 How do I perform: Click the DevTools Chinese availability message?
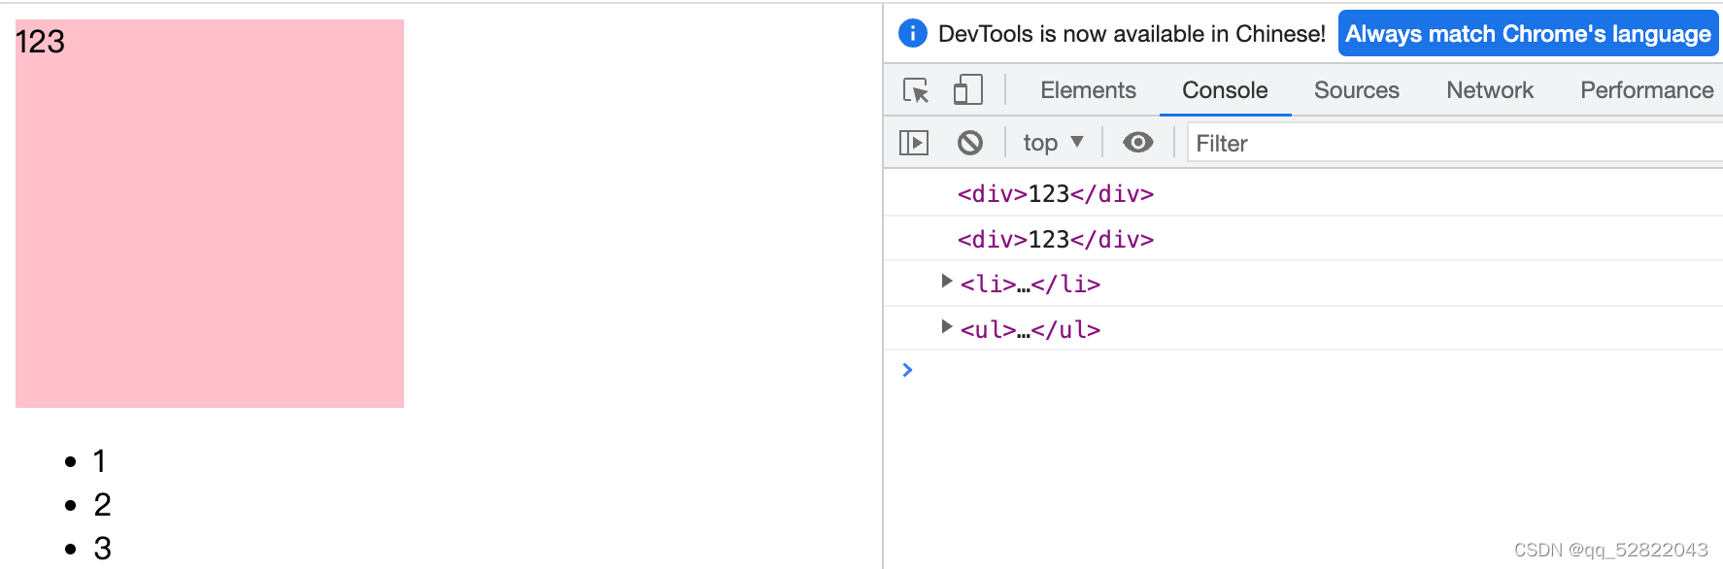pyautogui.click(x=1132, y=34)
